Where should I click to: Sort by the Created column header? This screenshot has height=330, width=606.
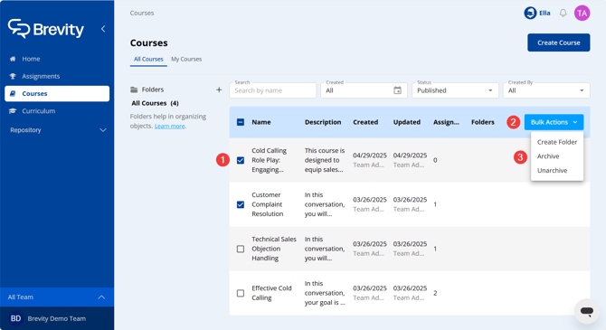[x=365, y=122]
